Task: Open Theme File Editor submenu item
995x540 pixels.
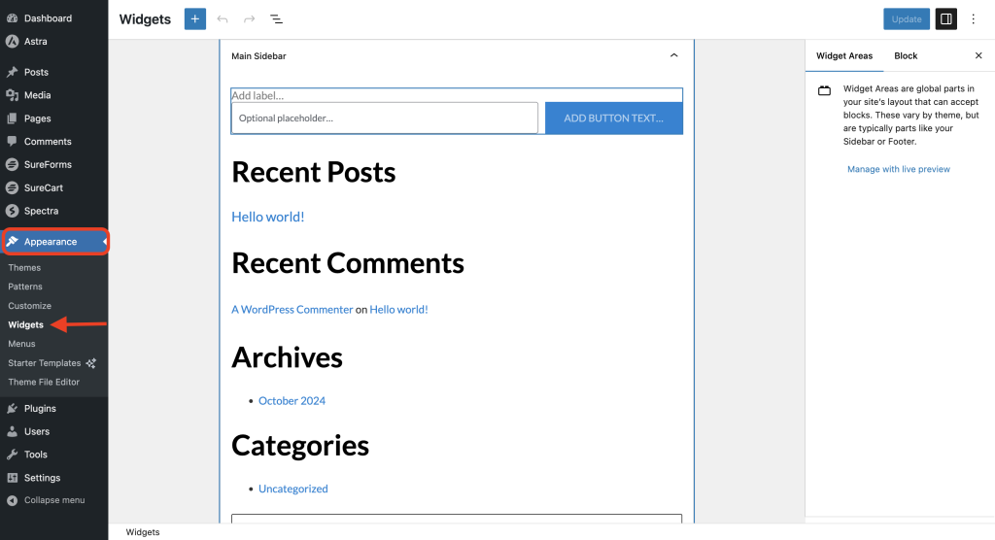Action: pos(44,382)
